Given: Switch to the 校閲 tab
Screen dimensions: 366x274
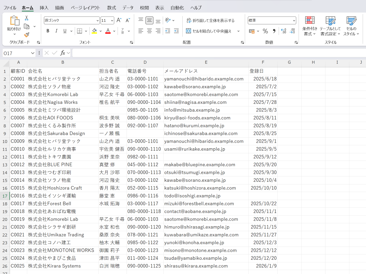Looking at the screenshot, I should (144, 8).
